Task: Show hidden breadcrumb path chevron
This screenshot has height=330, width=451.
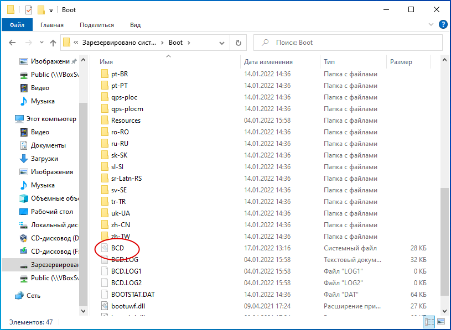Action: click(x=76, y=43)
